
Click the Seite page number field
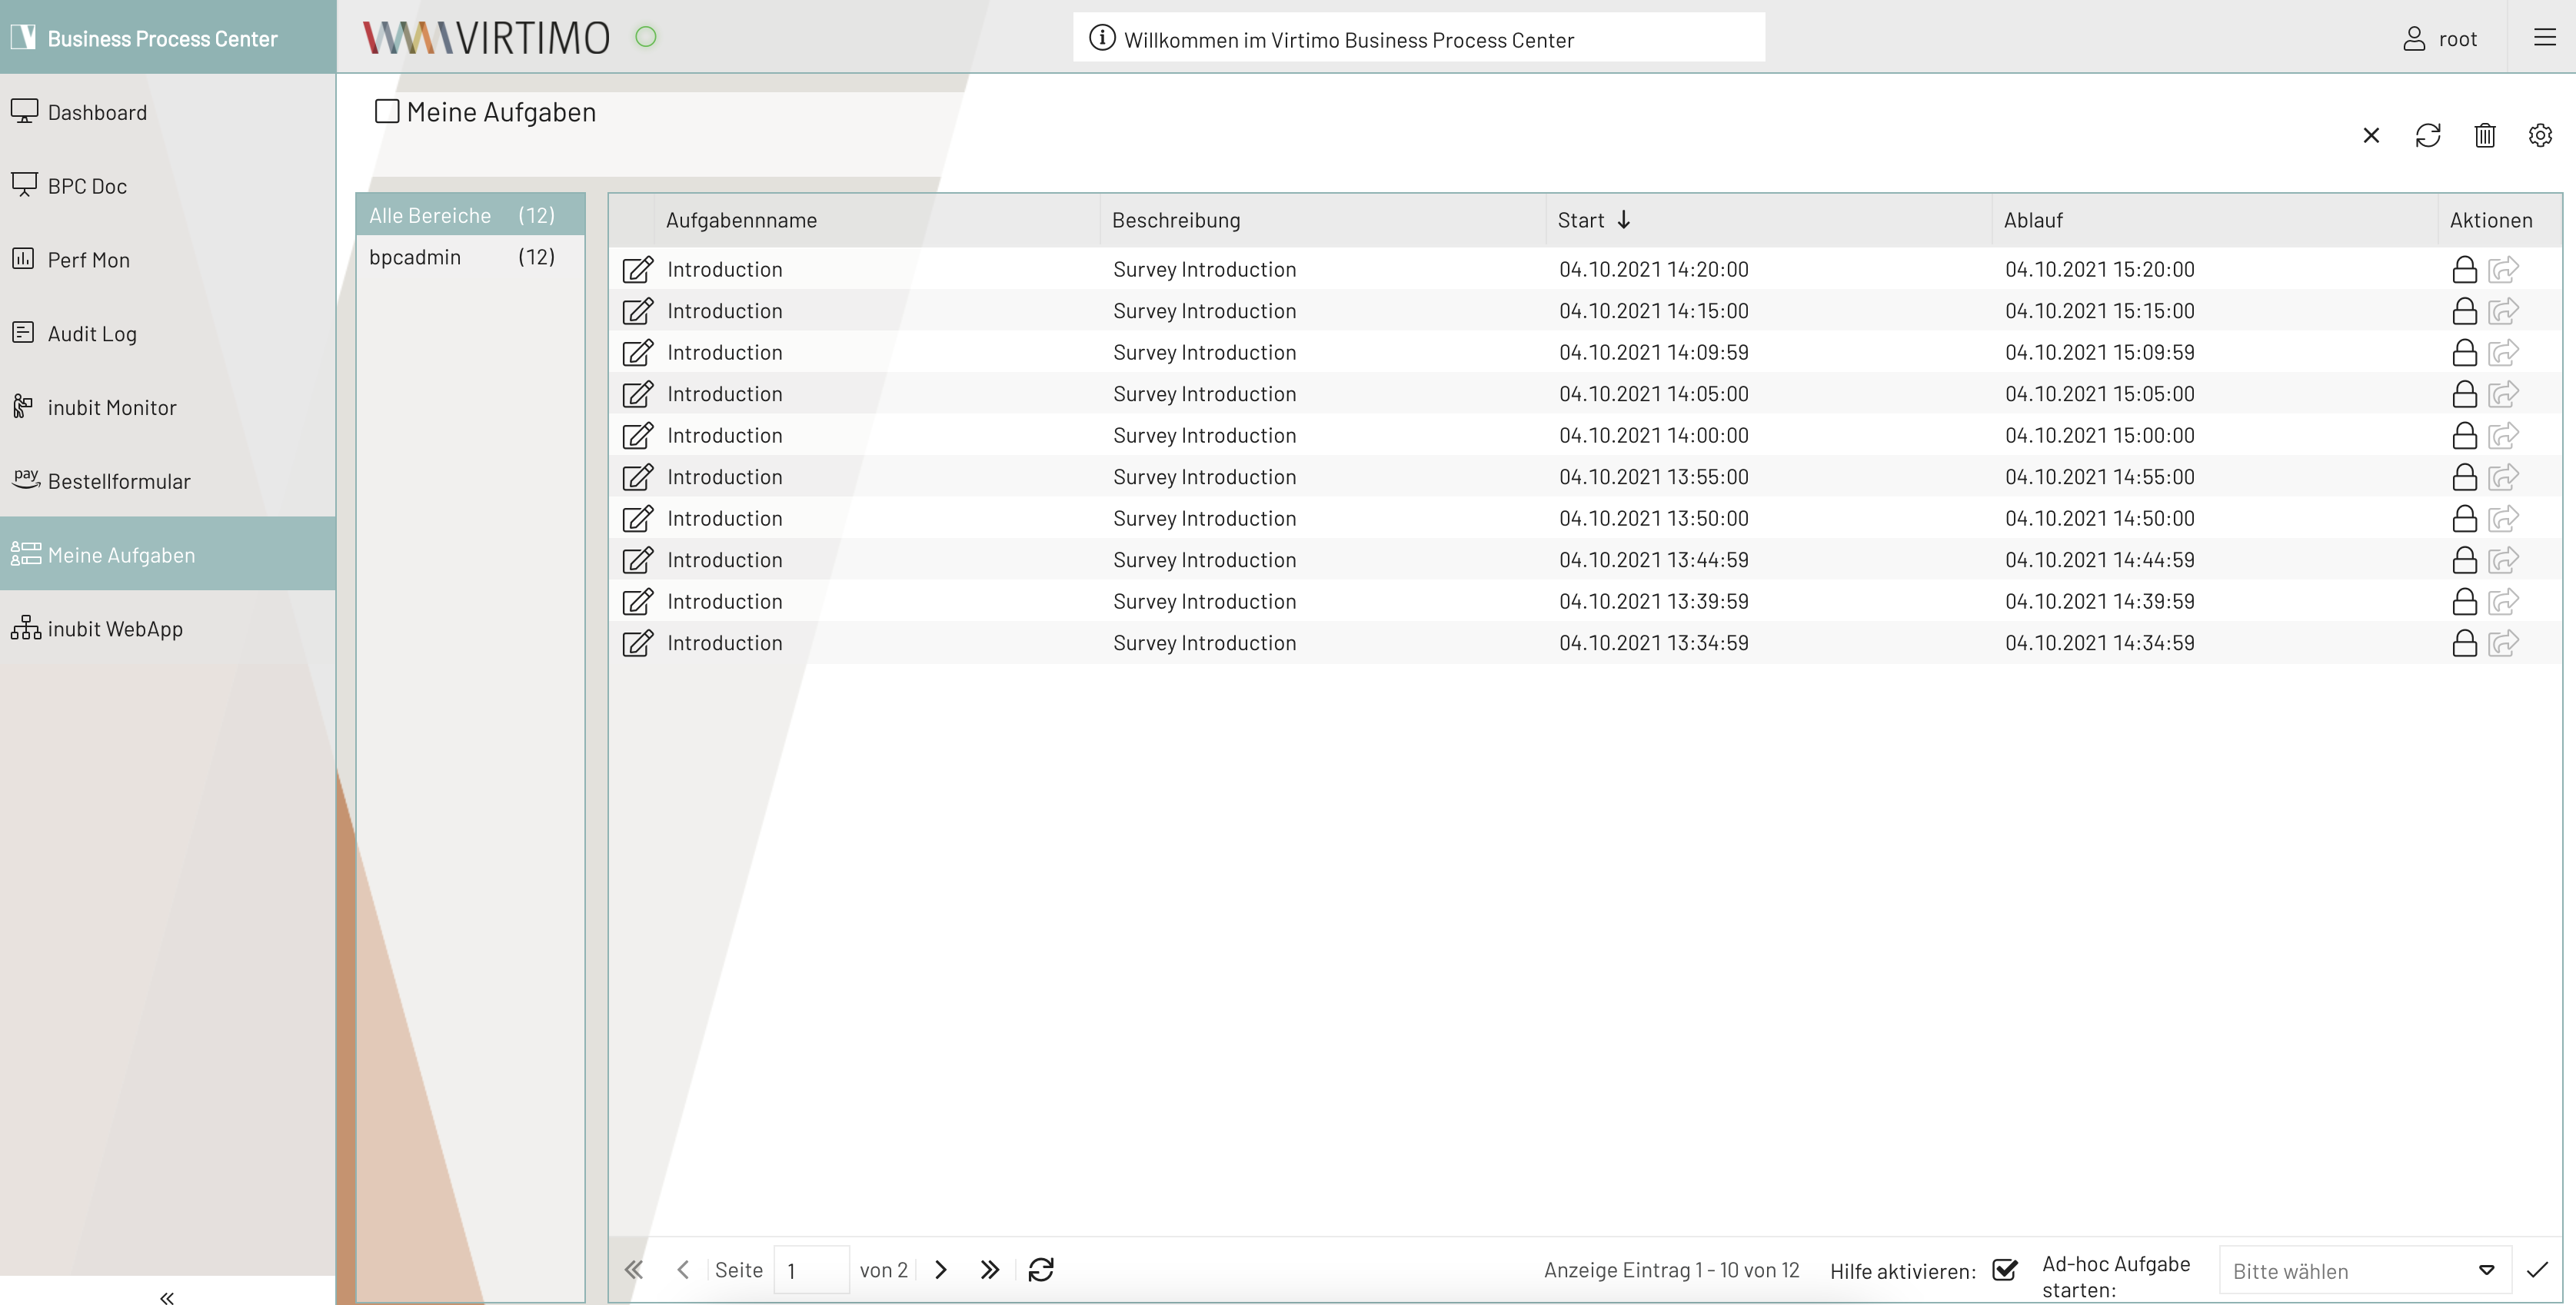click(x=811, y=1271)
